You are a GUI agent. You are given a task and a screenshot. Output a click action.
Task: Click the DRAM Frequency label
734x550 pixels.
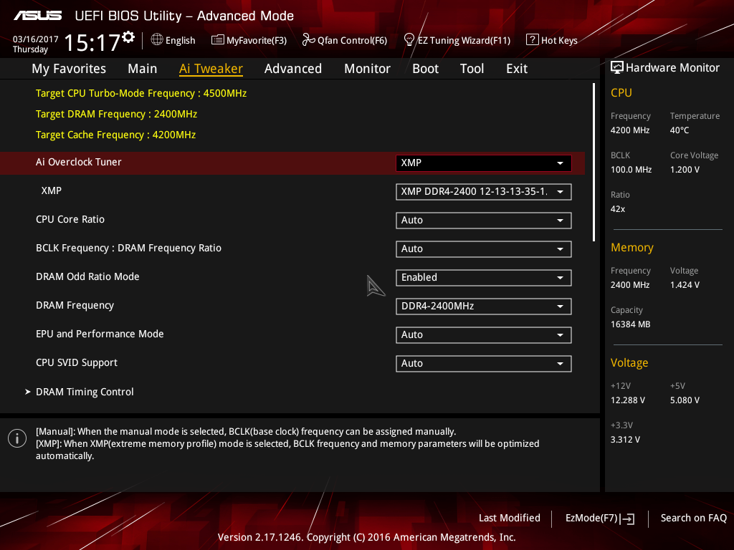pyautogui.click(x=75, y=305)
